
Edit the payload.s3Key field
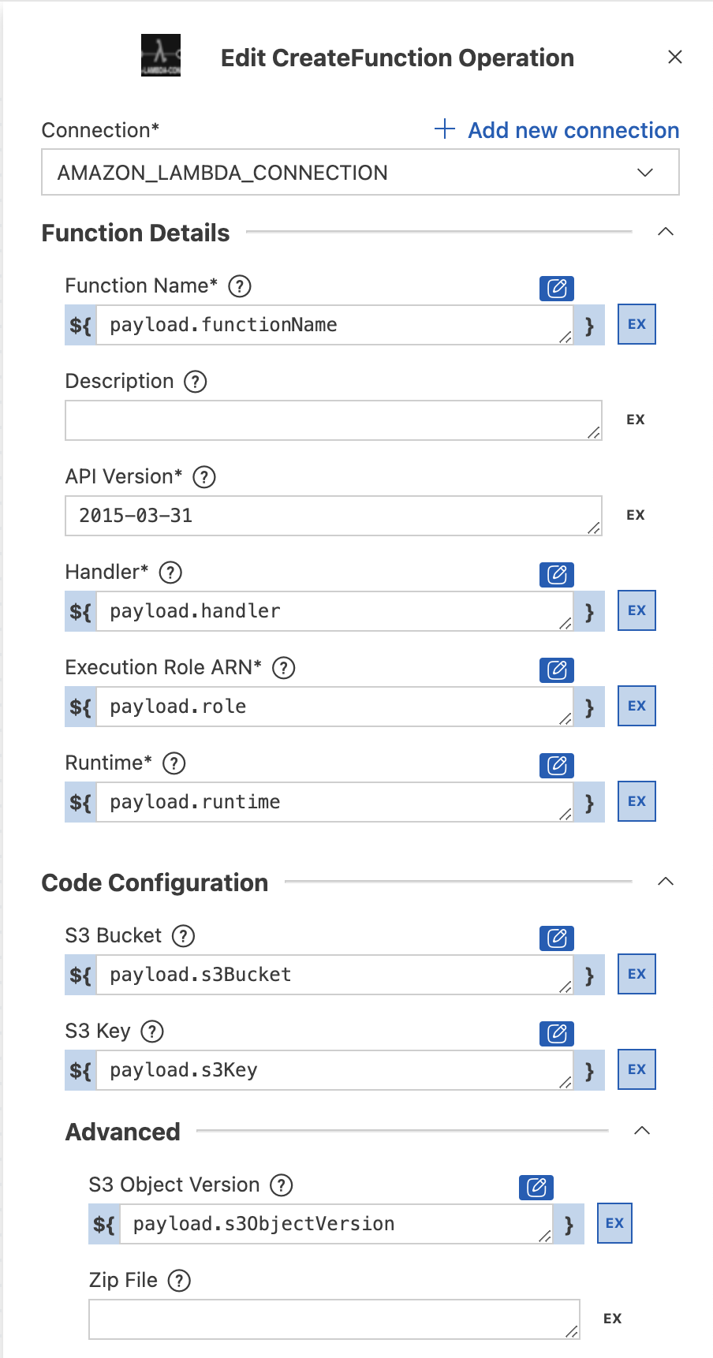pos(334,1070)
